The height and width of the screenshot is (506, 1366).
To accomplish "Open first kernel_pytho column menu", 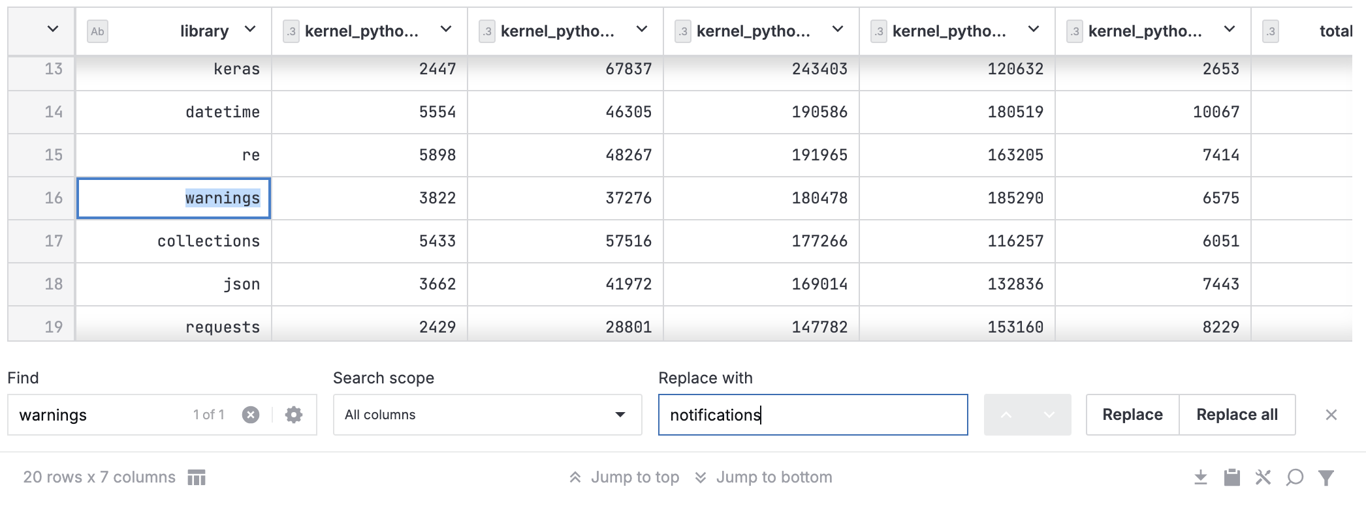I will (x=446, y=29).
